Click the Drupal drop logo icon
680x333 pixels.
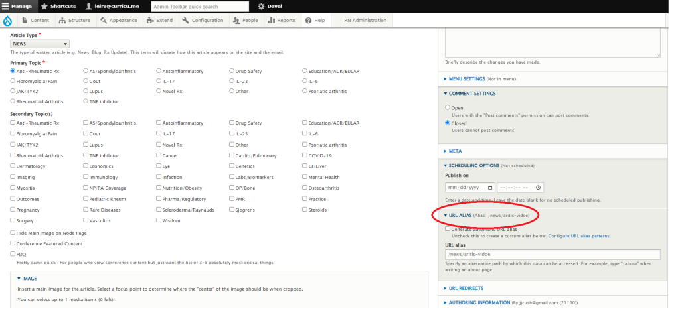point(7,21)
